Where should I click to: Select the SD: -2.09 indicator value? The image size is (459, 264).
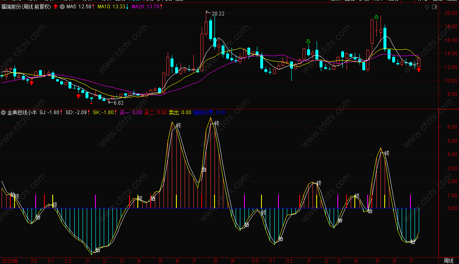coord(76,112)
